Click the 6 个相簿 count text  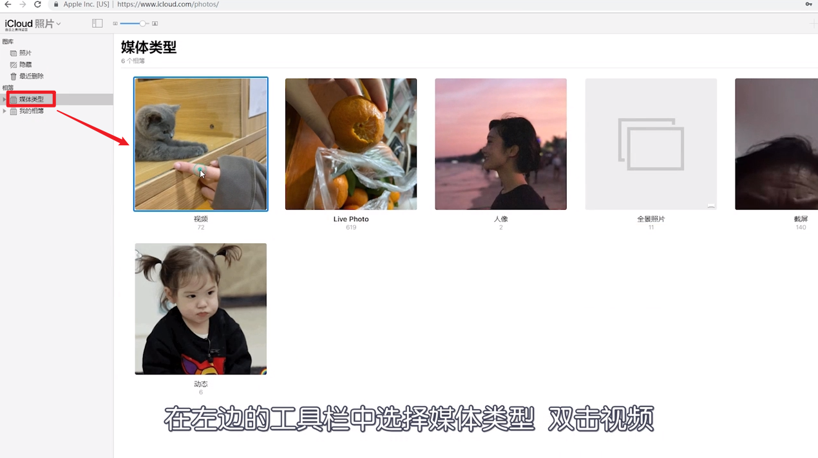133,61
